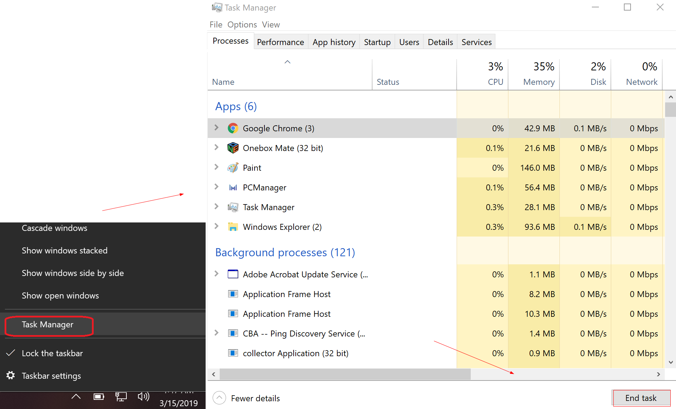The image size is (676, 409).
Task: Show hidden icons tray chevron
Action: [x=76, y=397]
